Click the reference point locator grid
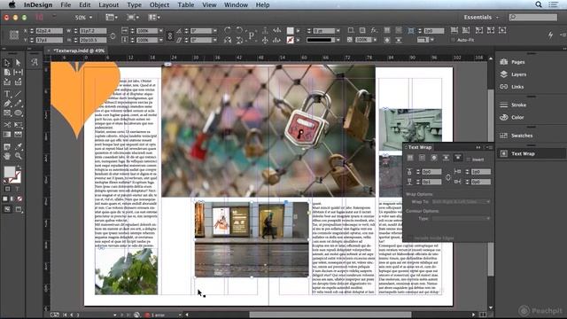Screen dimensions: 567x319 14,35
